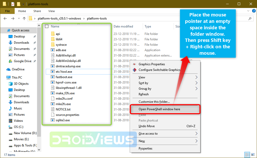Open the Share ribbon tab
The image size is (257, 158).
(37, 11)
